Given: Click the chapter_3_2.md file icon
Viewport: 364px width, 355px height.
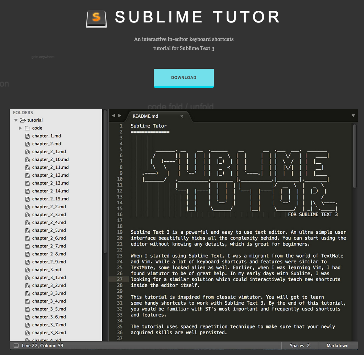Looking at the screenshot, I should (x=28, y=286).
